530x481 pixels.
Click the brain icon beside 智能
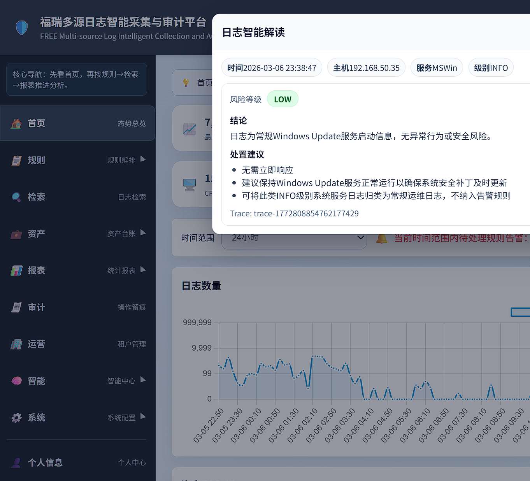tap(16, 381)
